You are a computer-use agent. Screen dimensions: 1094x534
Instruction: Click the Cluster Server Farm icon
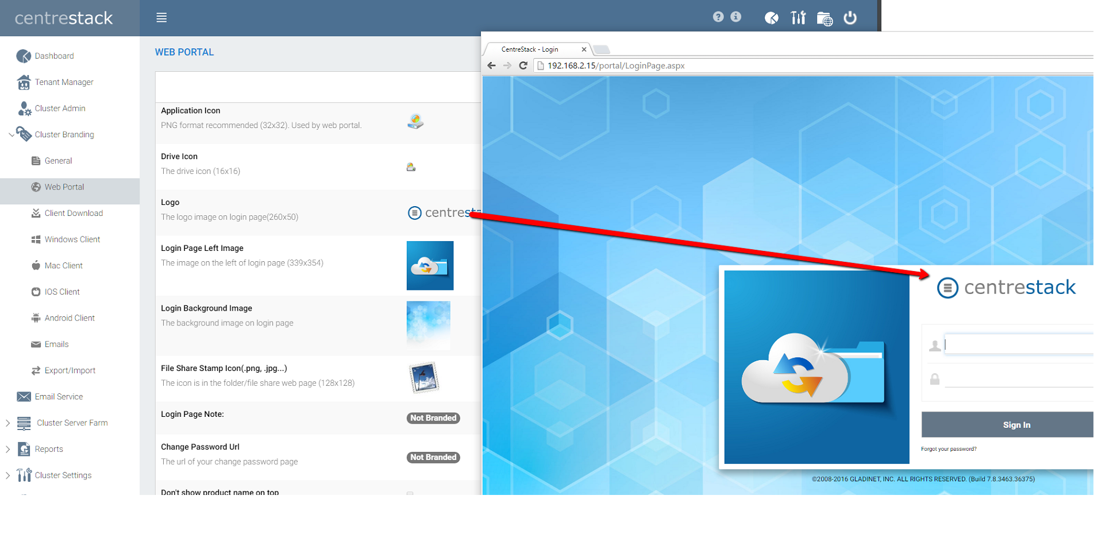pyautogui.click(x=24, y=423)
